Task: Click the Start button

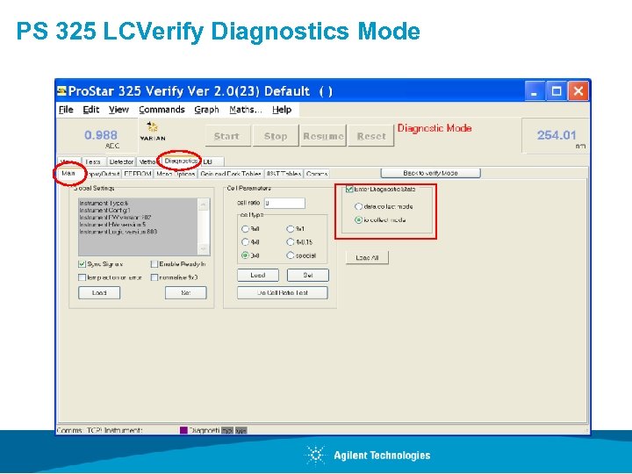Action: 227,136
